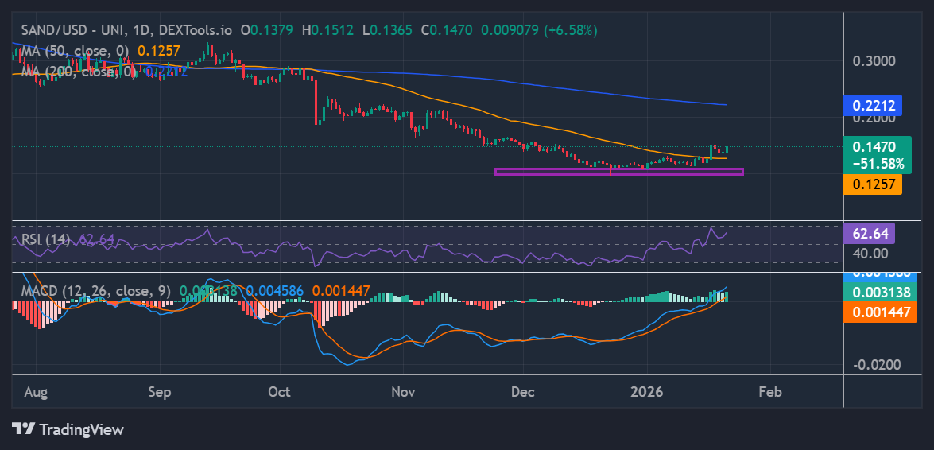This screenshot has width=934, height=450.
Task: Select the RSI (14) indicator legend
Action: coord(45,239)
